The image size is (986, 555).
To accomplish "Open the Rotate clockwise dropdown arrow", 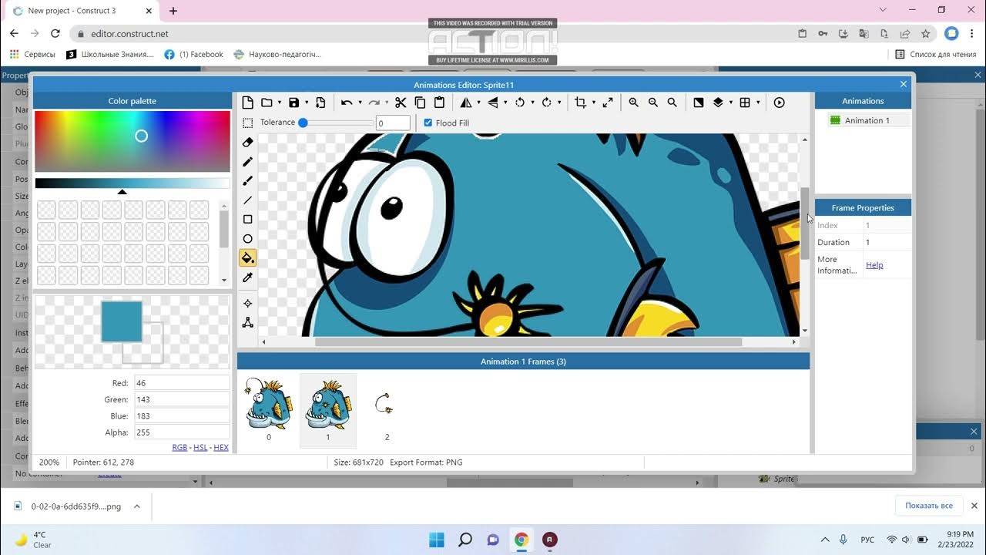I will click(560, 103).
